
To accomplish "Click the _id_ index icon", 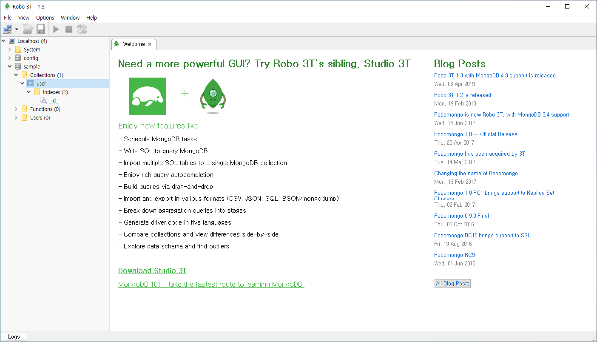I will point(43,100).
